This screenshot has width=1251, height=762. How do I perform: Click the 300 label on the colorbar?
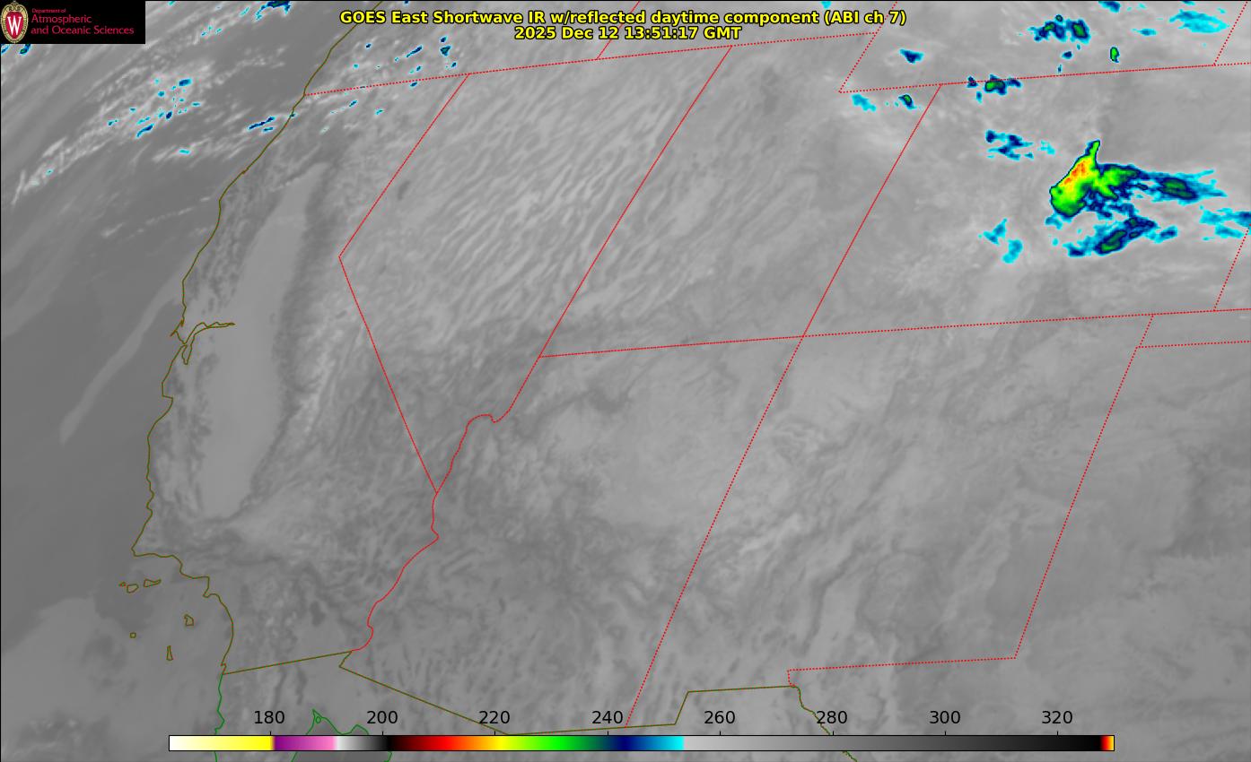(x=945, y=717)
